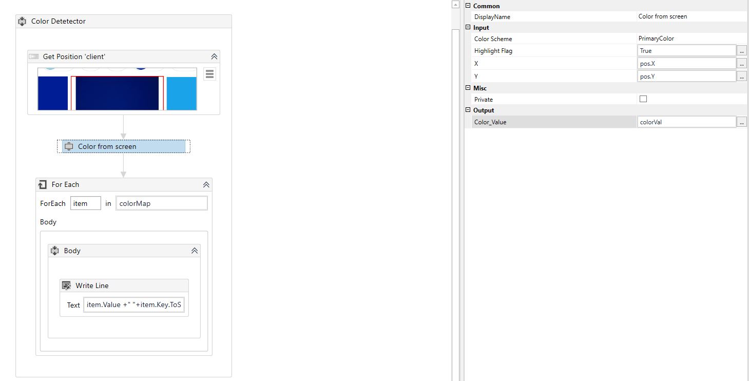Edit the Y field containing pos.Y
The image size is (749, 381).
[686, 77]
